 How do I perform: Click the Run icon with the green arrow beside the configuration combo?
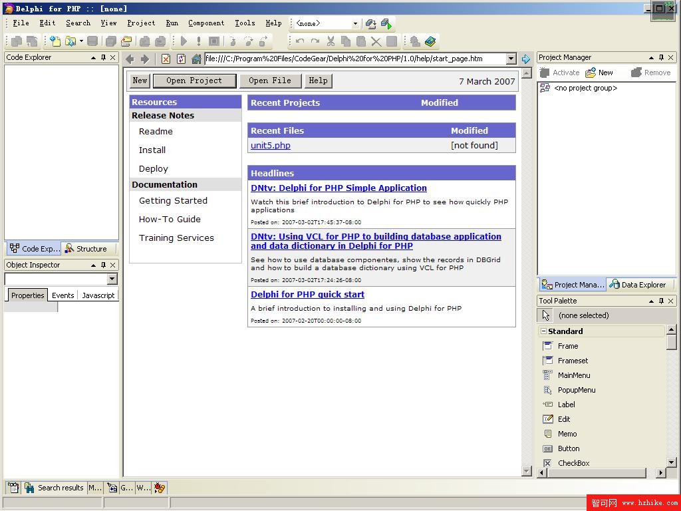click(x=386, y=23)
